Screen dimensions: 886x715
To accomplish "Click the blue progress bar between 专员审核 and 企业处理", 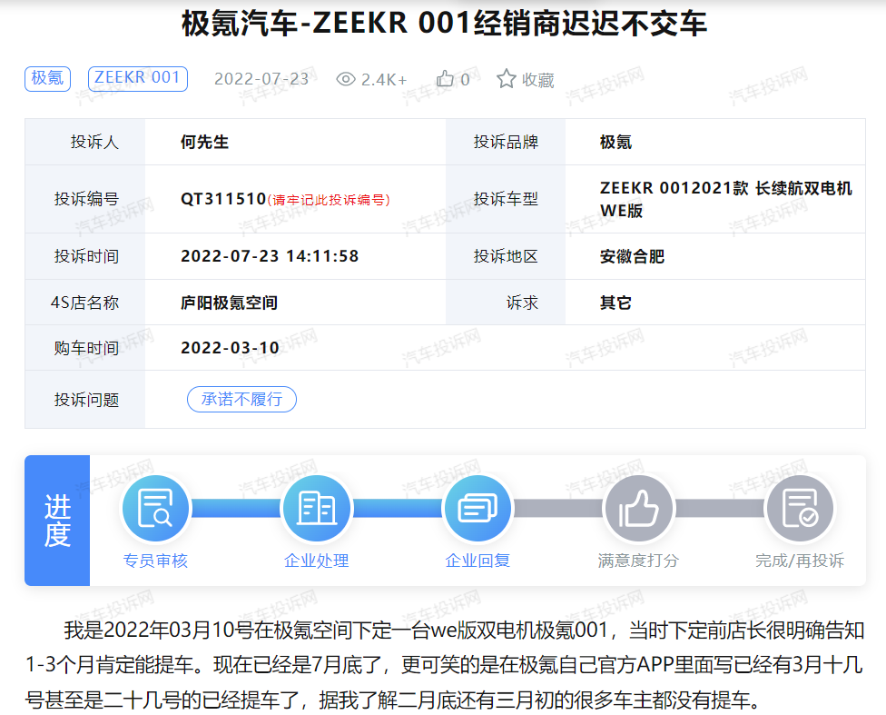I will point(236,509).
